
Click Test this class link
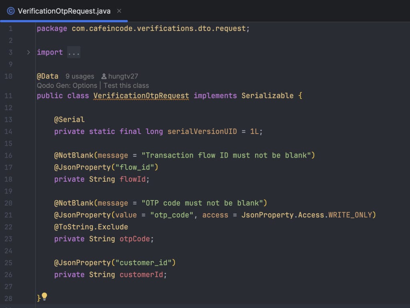point(126,85)
